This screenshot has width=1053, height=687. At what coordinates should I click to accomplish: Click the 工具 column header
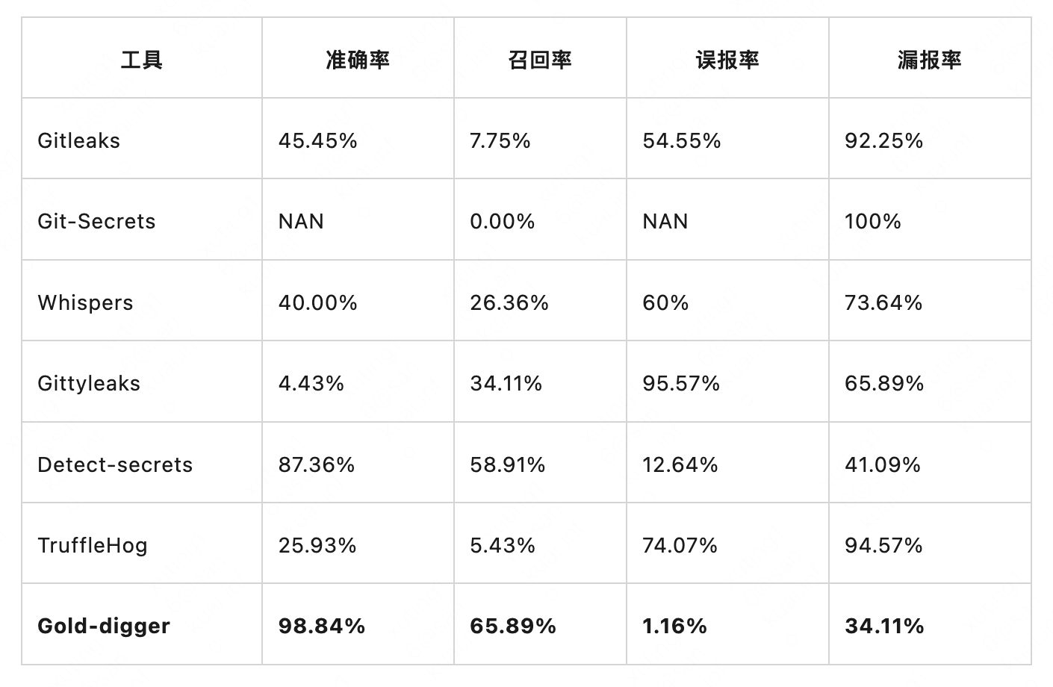tap(141, 60)
